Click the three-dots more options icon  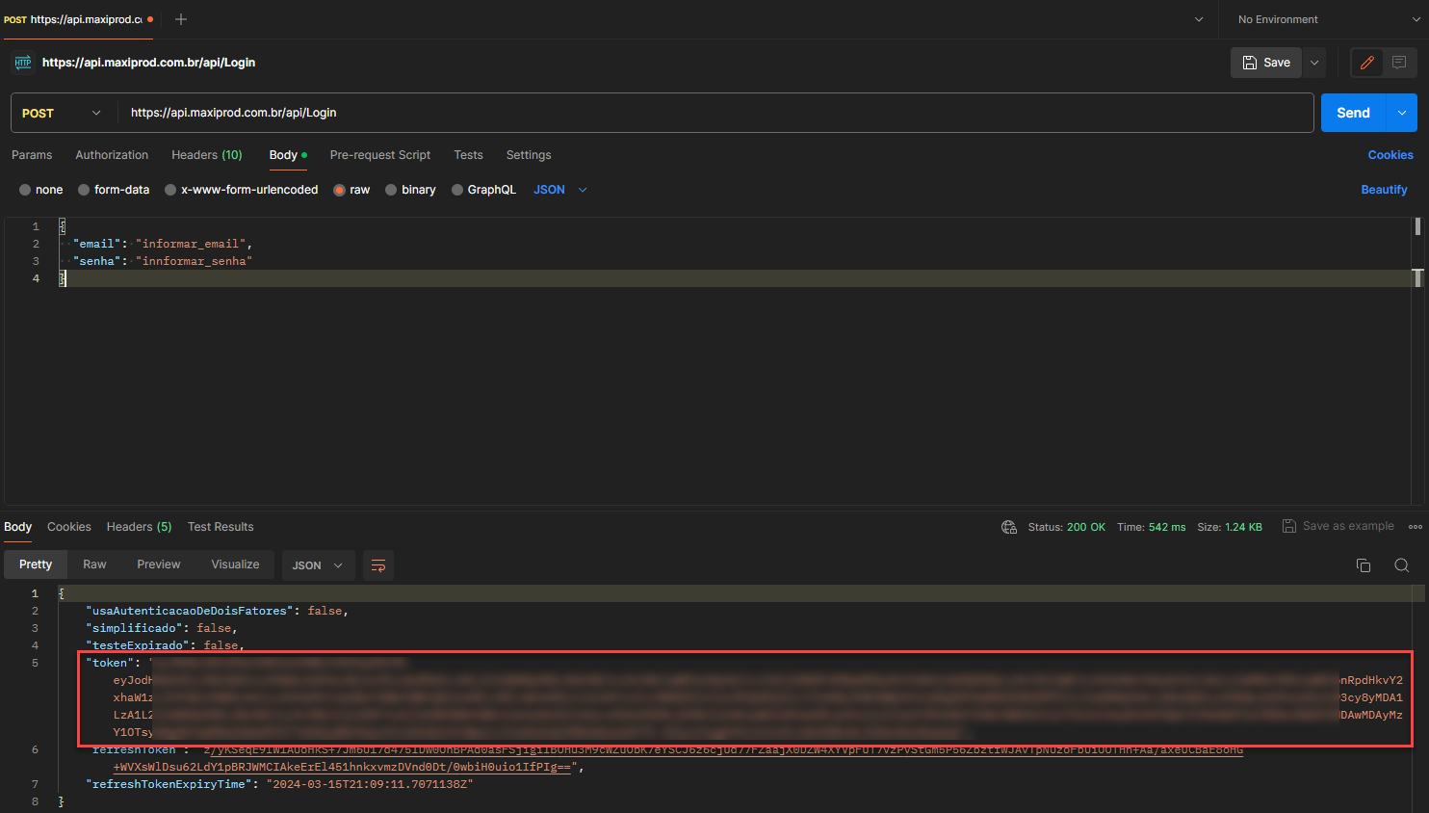1415,527
